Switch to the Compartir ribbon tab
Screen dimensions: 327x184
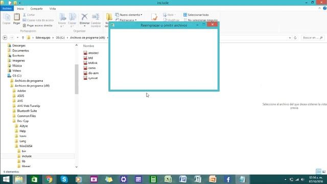(36, 9)
